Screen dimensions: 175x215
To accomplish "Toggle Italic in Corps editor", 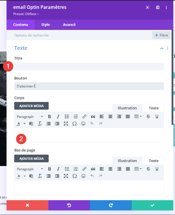I will pyautogui.click(x=58, y=116).
